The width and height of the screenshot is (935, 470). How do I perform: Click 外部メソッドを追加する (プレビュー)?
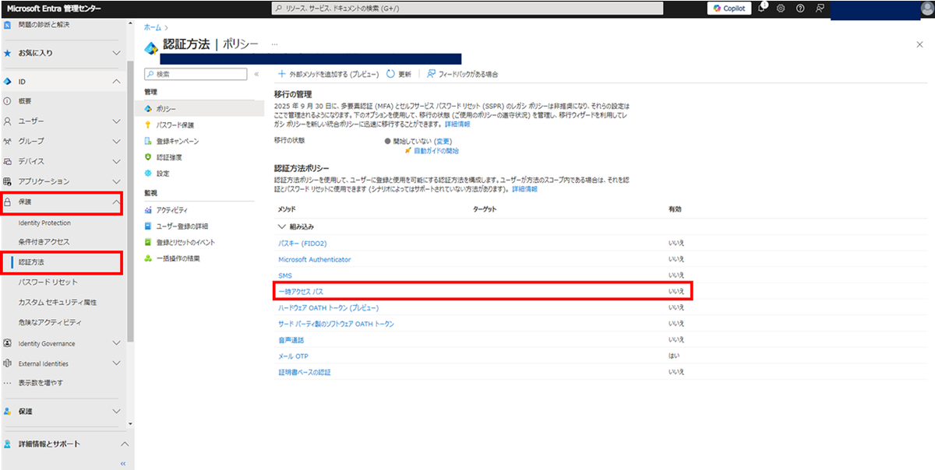(328, 74)
